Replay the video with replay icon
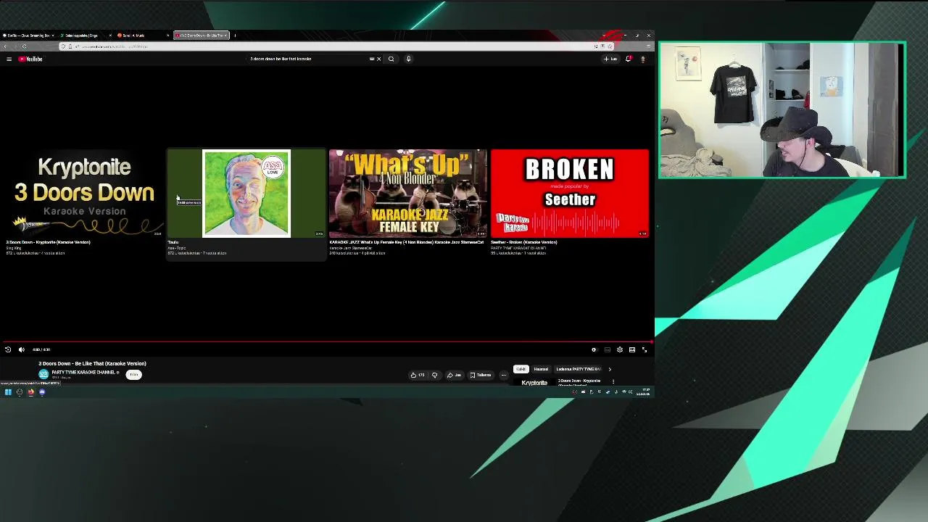This screenshot has width=928, height=522. [x=8, y=349]
